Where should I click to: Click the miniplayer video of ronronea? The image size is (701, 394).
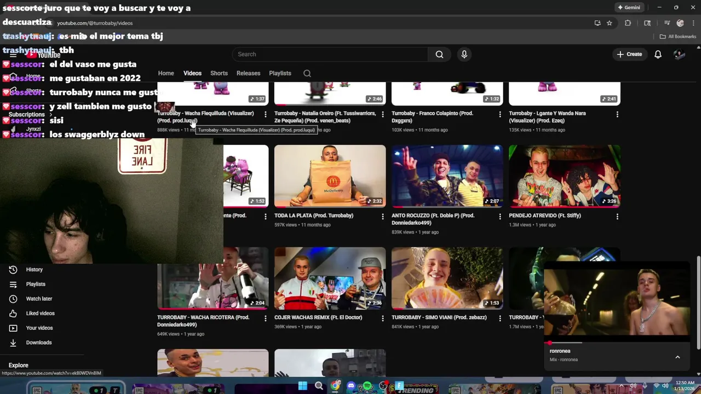tap(617, 302)
